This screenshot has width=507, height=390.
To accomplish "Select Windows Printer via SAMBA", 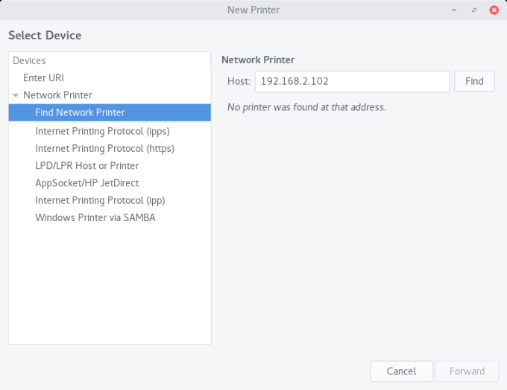I will click(95, 218).
